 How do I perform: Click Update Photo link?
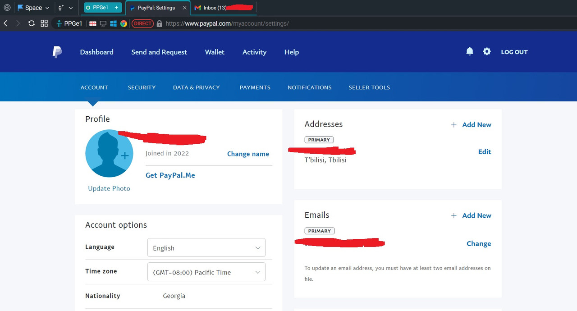coord(109,188)
